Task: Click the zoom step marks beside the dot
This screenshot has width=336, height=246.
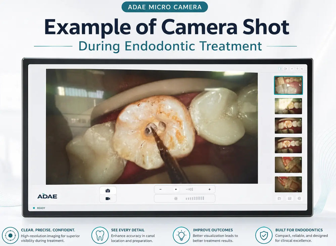Action: [190, 189]
